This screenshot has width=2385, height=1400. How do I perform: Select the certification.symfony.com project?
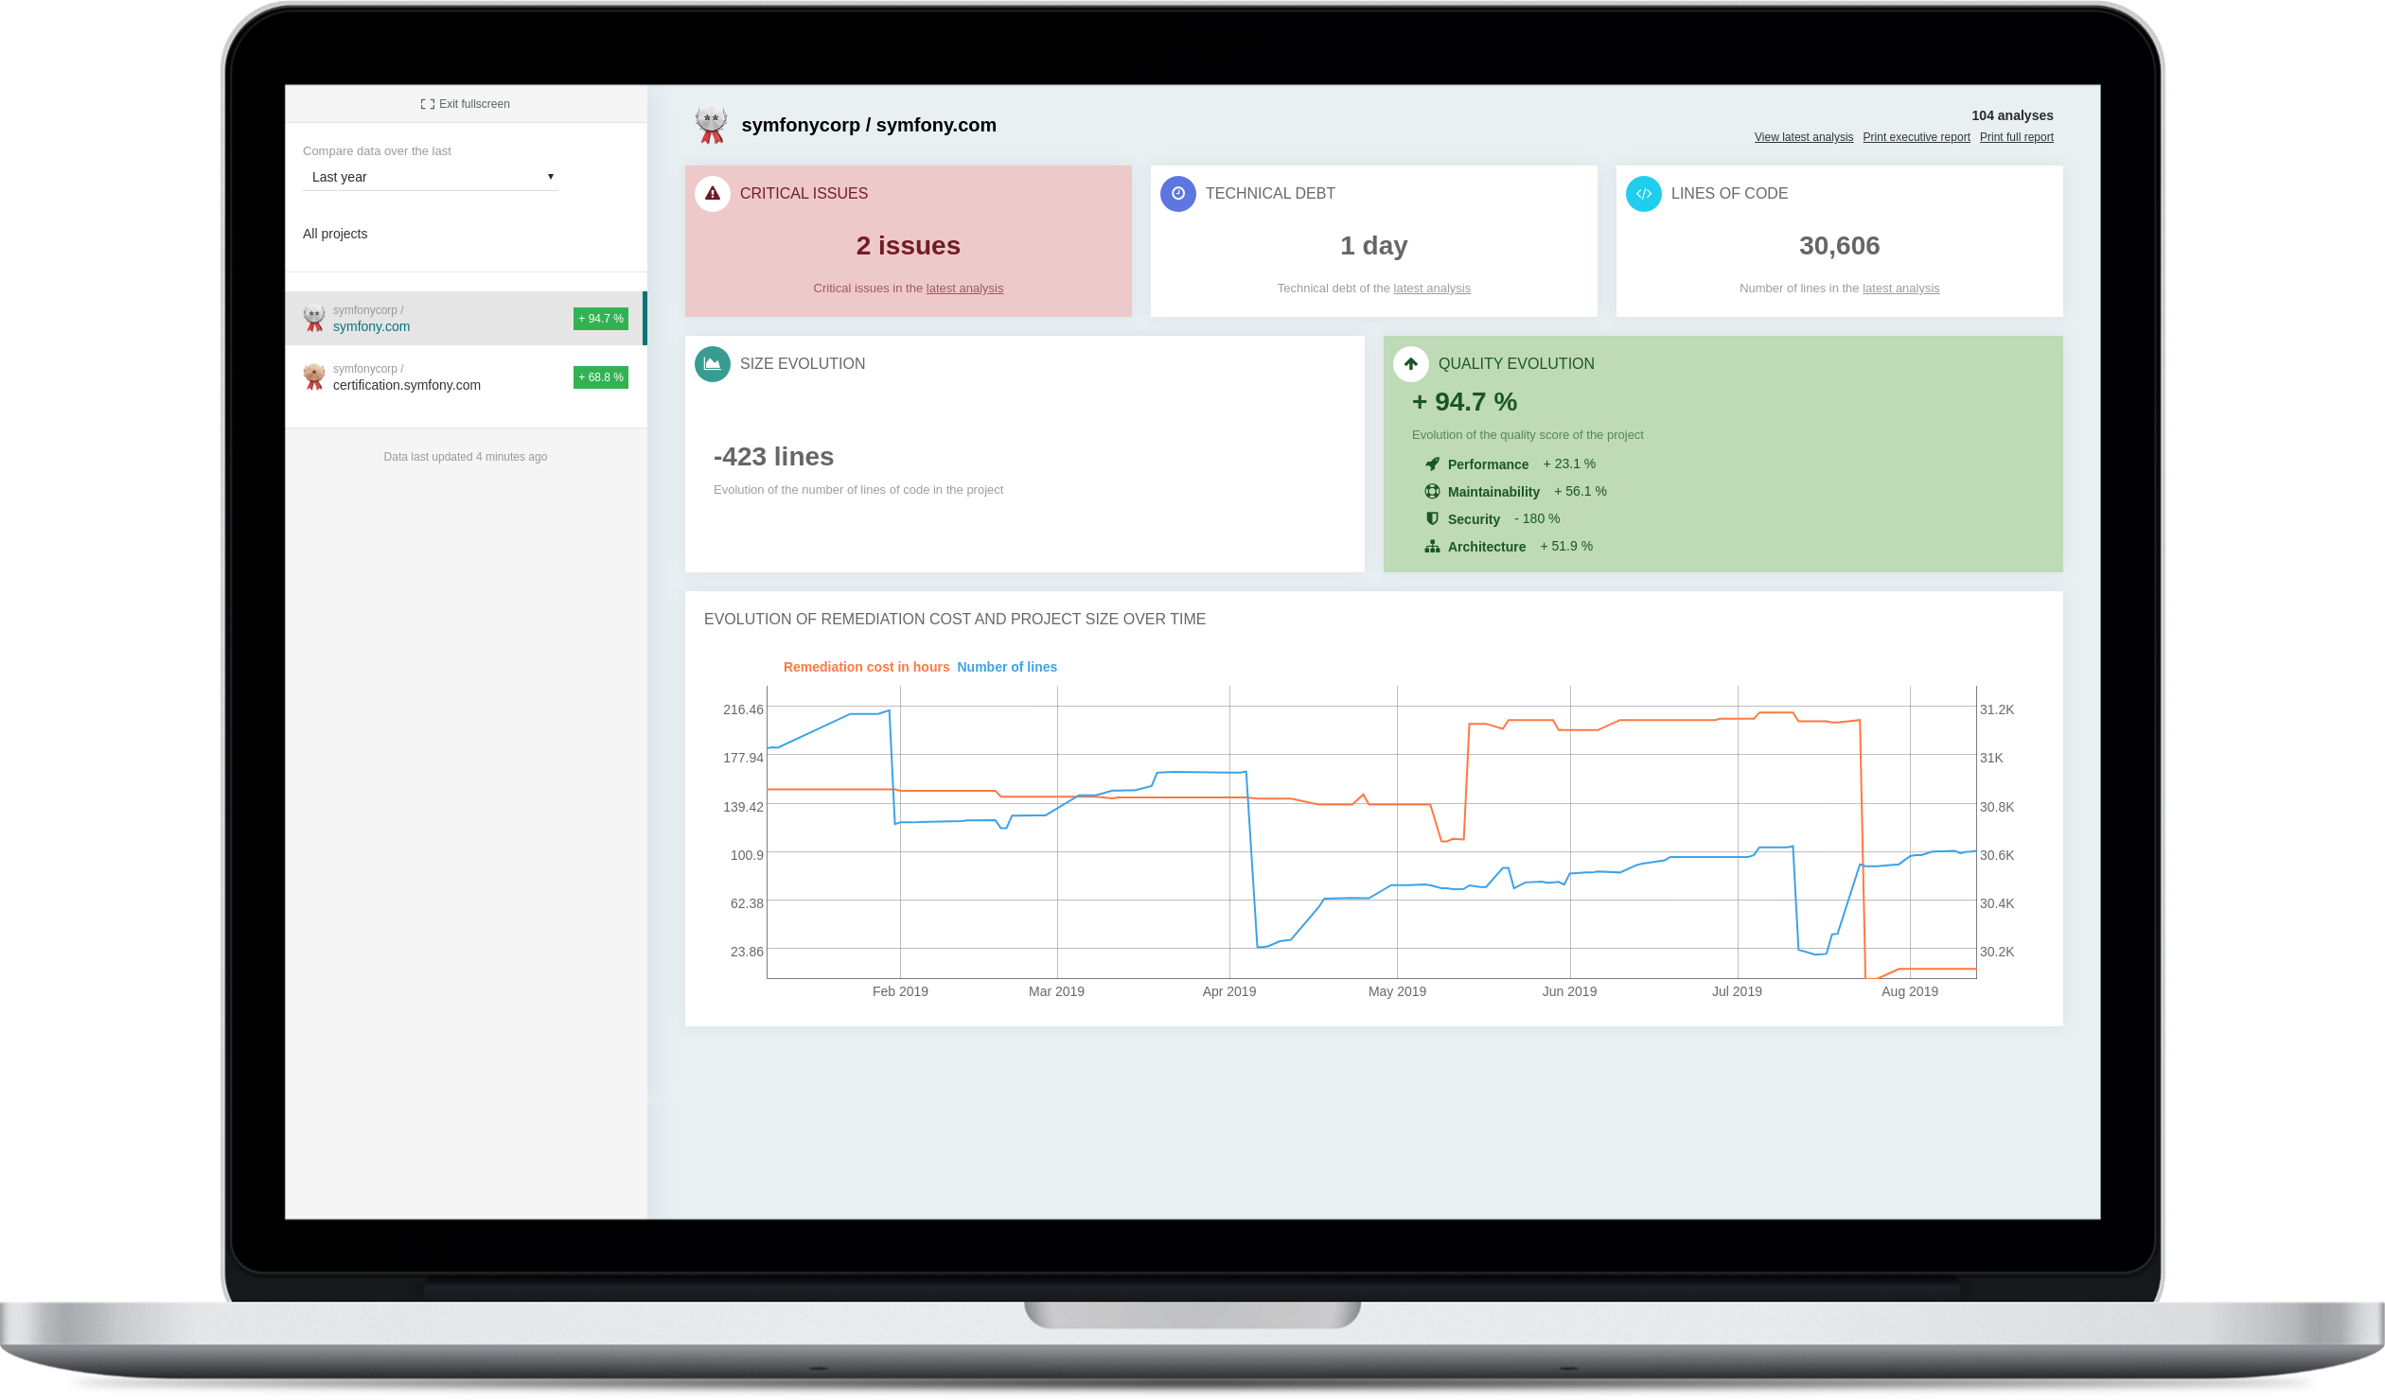pos(406,385)
